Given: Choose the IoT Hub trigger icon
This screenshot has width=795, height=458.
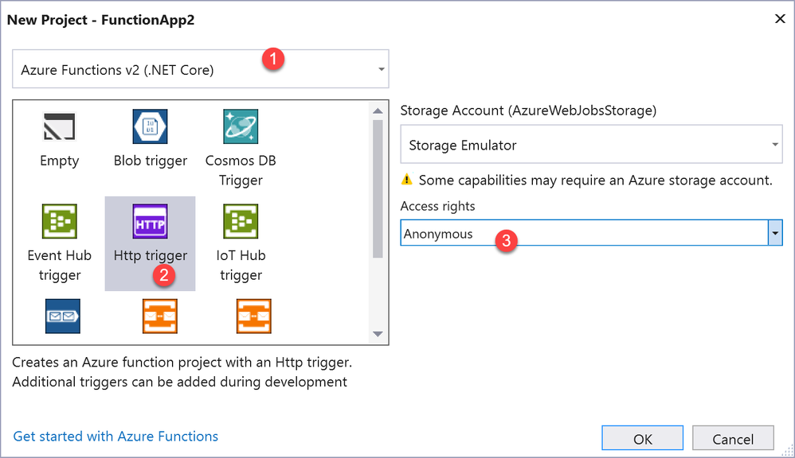Looking at the screenshot, I should coord(241,222).
